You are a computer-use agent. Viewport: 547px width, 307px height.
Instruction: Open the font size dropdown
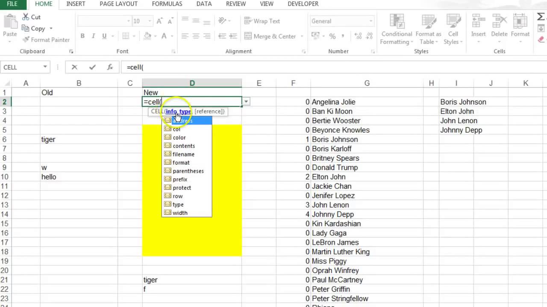pos(150,21)
